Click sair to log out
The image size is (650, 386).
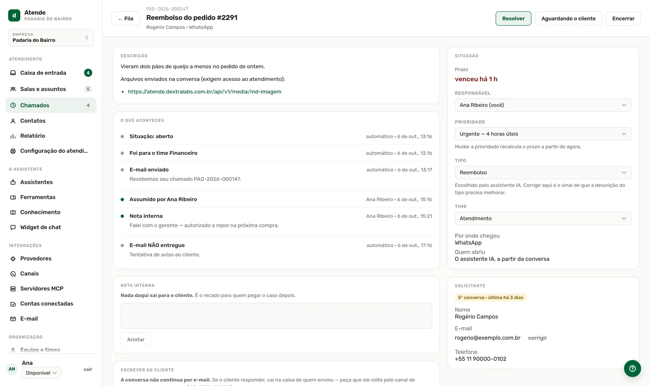pos(88,369)
